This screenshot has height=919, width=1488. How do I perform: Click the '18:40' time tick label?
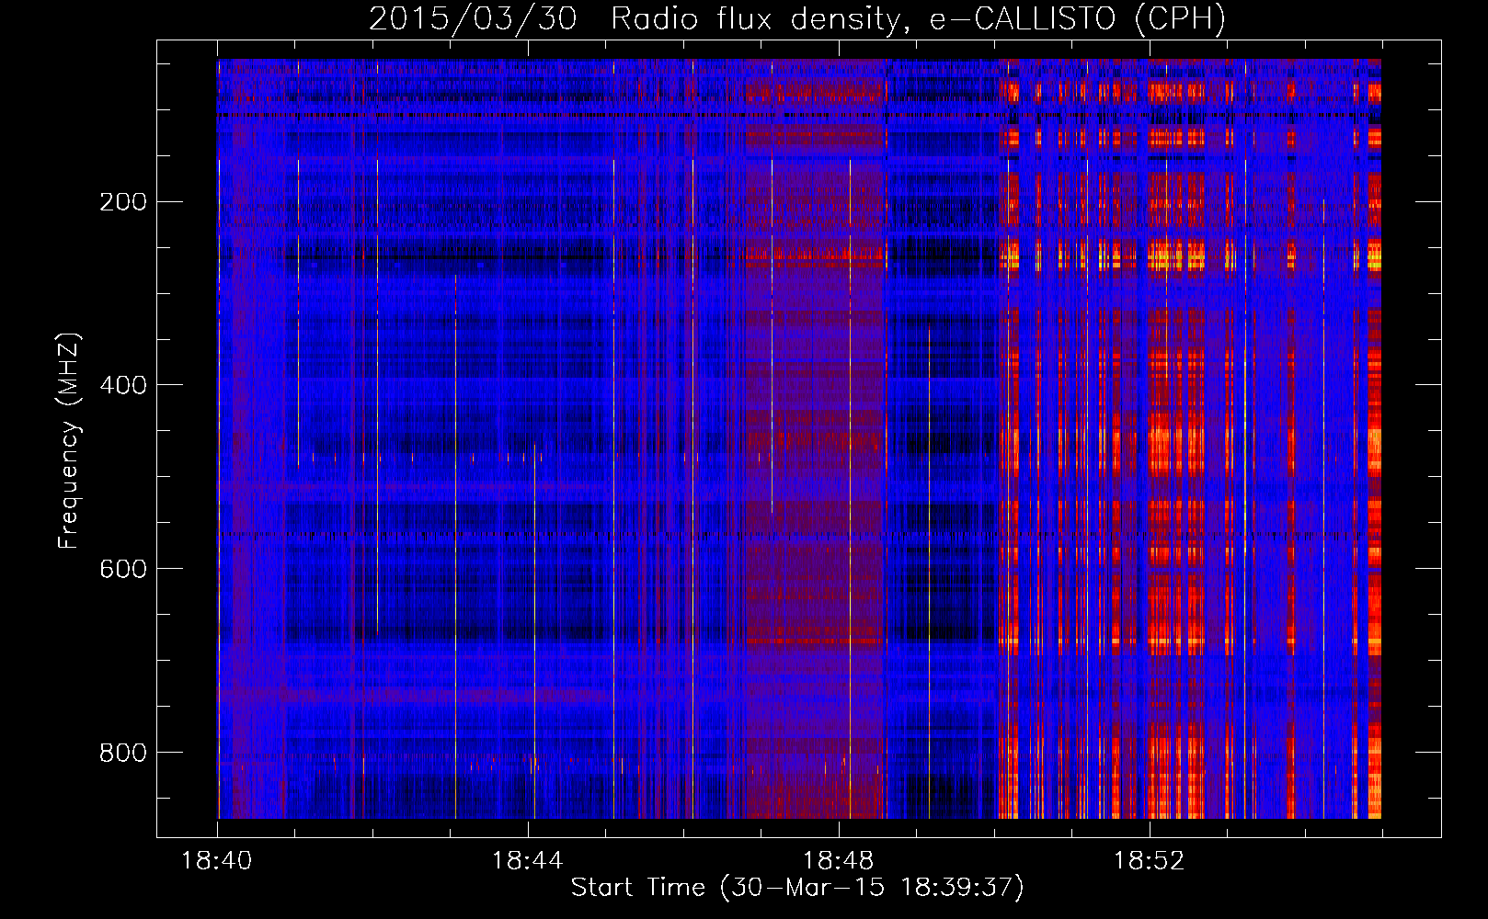(x=217, y=861)
